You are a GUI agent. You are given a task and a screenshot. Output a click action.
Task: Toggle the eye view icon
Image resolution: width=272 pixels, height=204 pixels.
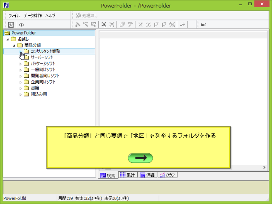(x=21, y=25)
